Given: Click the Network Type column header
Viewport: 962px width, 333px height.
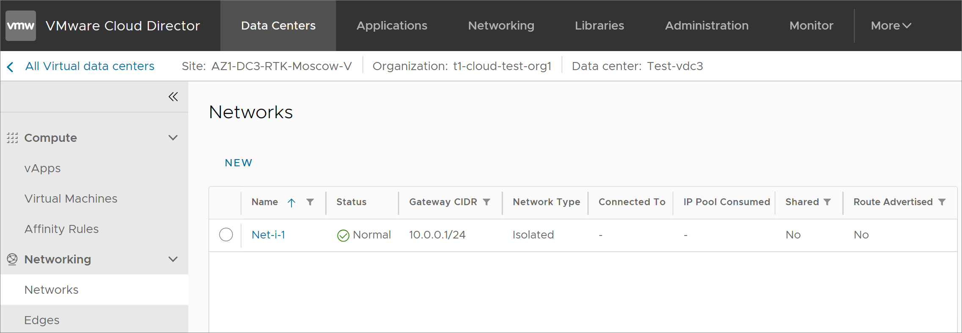Looking at the screenshot, I should coord(546,202).
